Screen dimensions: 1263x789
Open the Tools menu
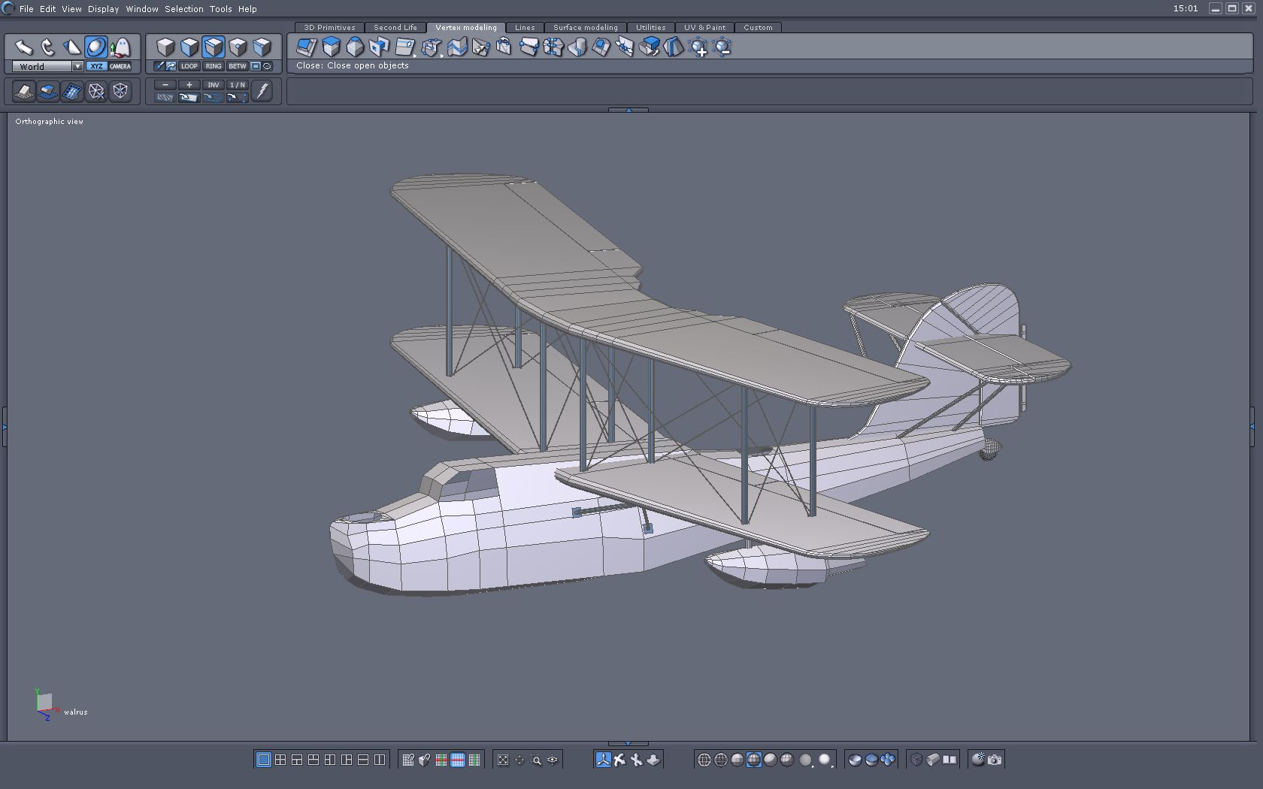tap(220, 9)
